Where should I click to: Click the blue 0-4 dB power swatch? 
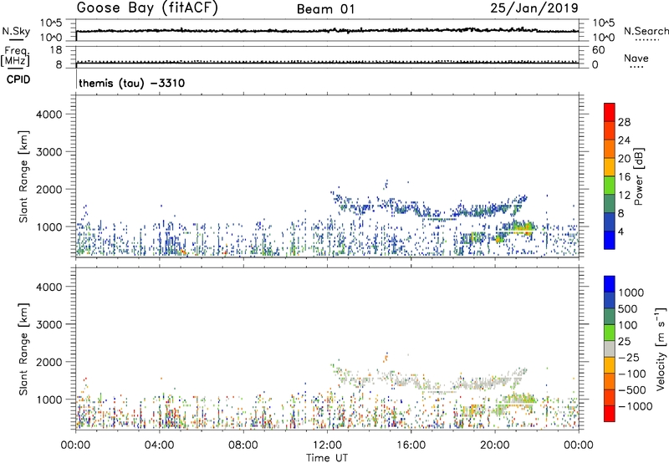[x=610, y=240]
